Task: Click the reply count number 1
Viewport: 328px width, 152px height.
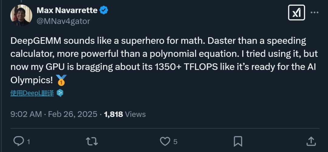Action: point(29,141)
